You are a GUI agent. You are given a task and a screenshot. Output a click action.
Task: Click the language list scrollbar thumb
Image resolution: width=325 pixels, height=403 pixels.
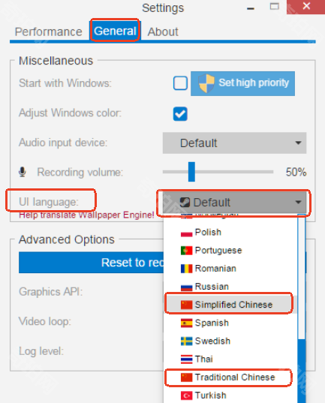pyautogui.click(x=301, y=371)
